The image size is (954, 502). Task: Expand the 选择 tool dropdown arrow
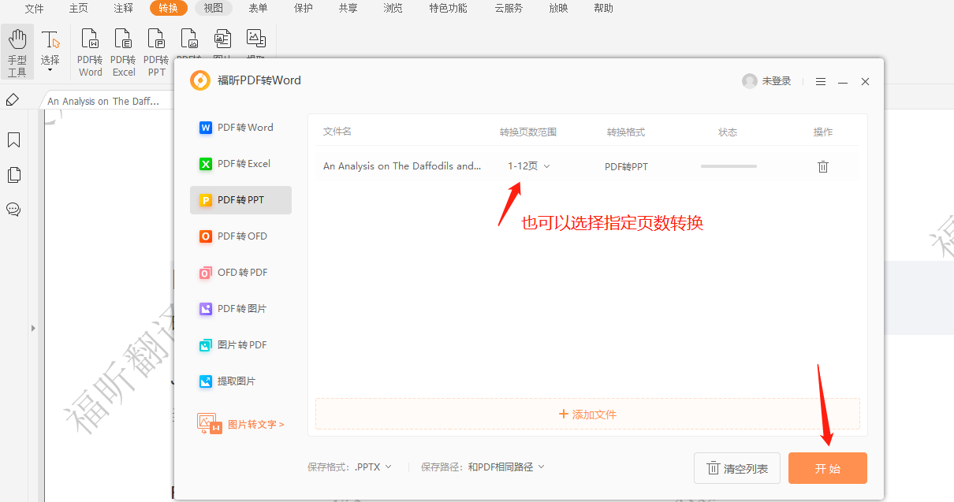coord(50,70)
